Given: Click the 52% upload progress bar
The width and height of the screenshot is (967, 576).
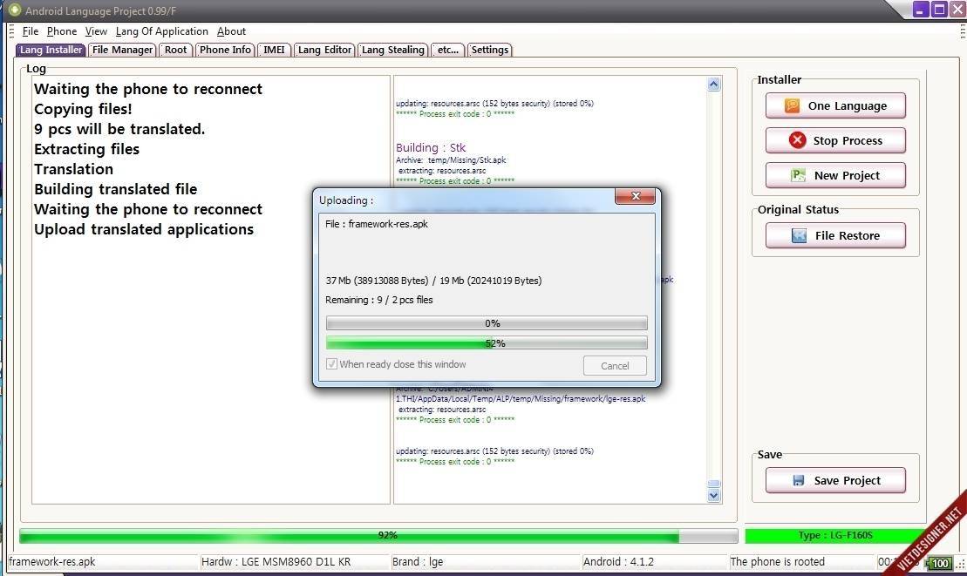Looking at the screenshot, I should (x=487, y=343).
